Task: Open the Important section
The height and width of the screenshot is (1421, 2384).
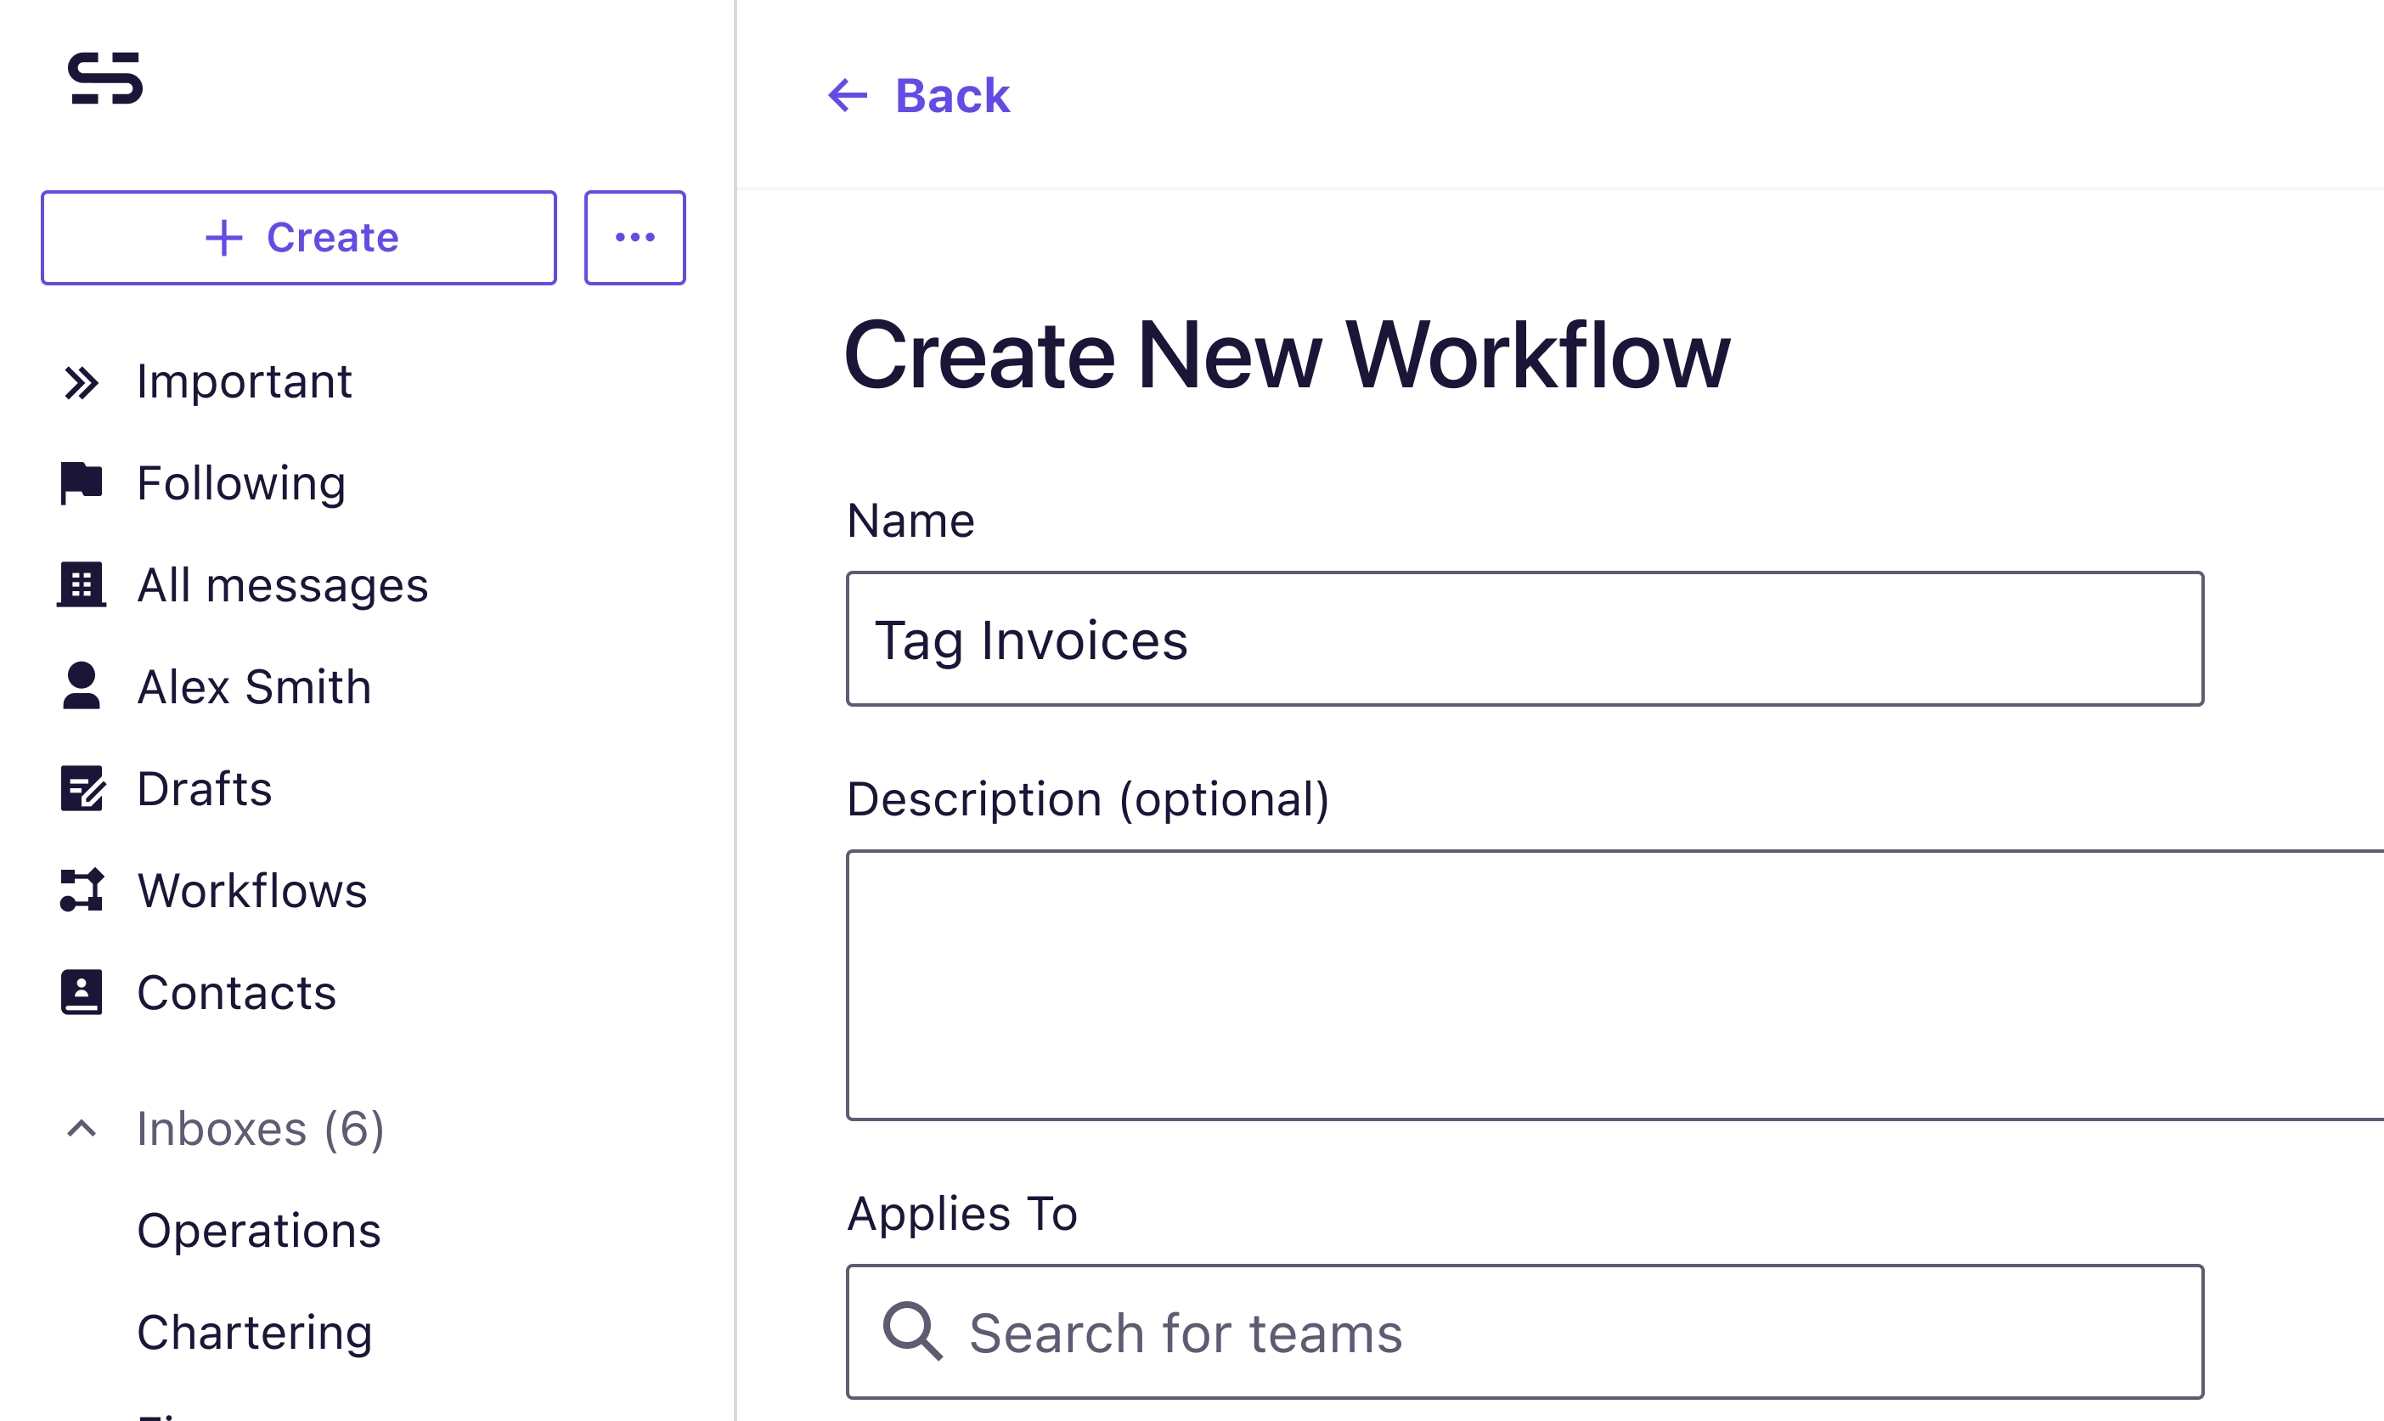Action: pyautogui.click(x=244, y=381)
